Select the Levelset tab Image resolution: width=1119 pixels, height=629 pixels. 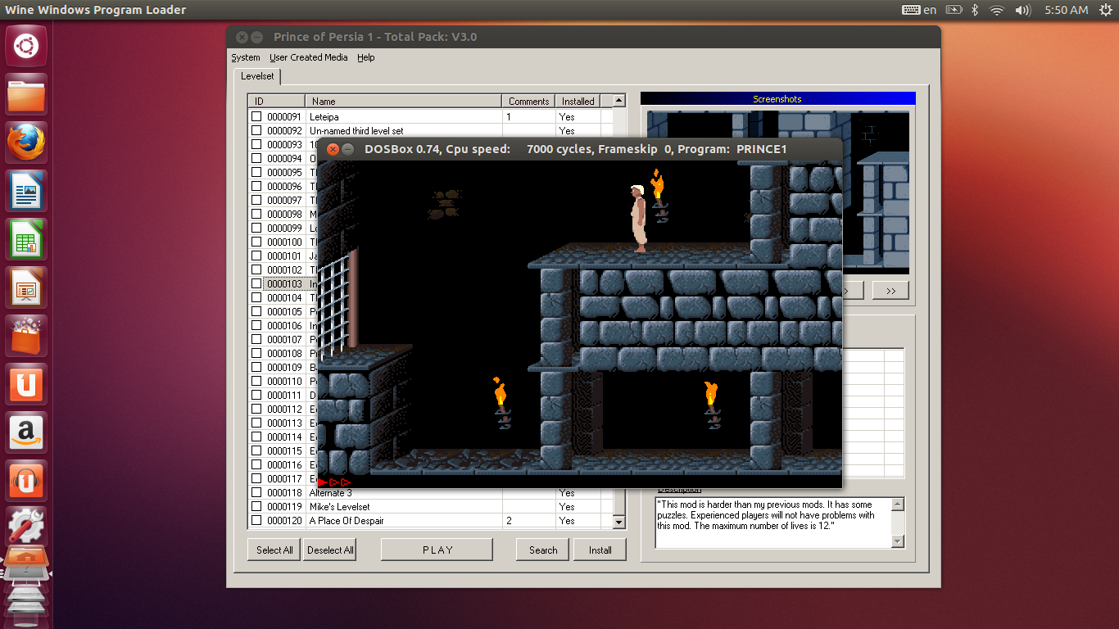pyautogui.click(x=257, y=76)
